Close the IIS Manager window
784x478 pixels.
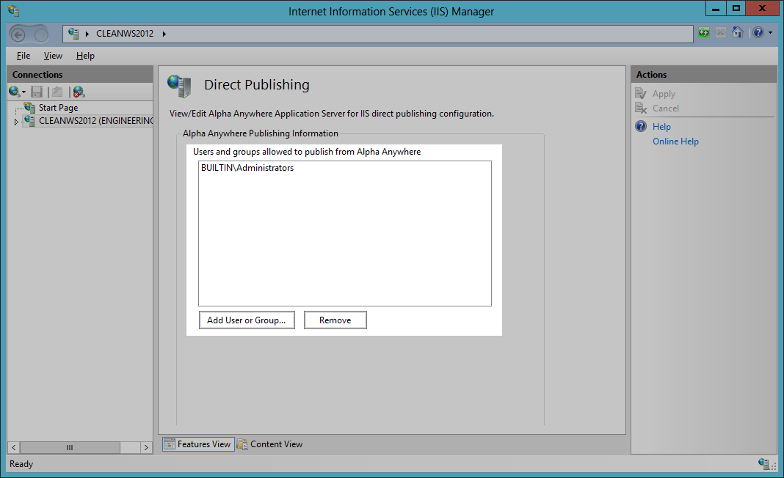[762, 9]
